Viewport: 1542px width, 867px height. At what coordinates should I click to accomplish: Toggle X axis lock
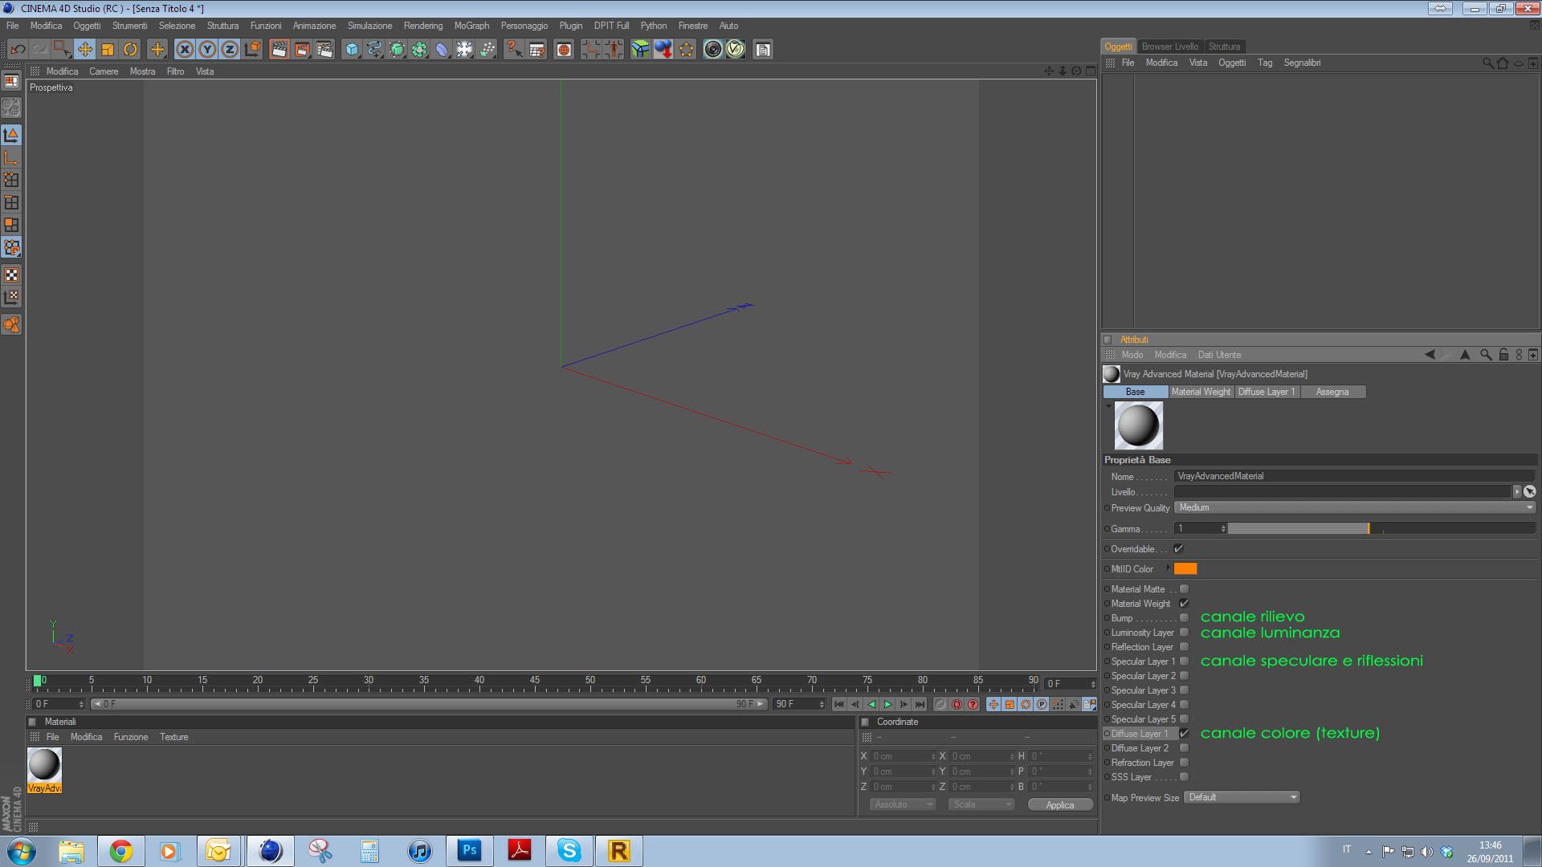(x=185, y=50)
